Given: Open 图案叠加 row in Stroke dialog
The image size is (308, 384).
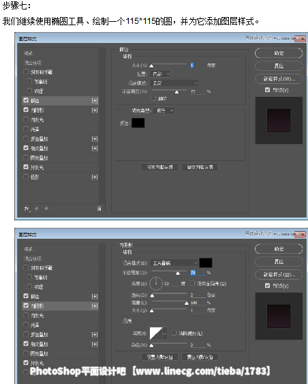Looking at the screenshot, I should [x=60, y=158].
